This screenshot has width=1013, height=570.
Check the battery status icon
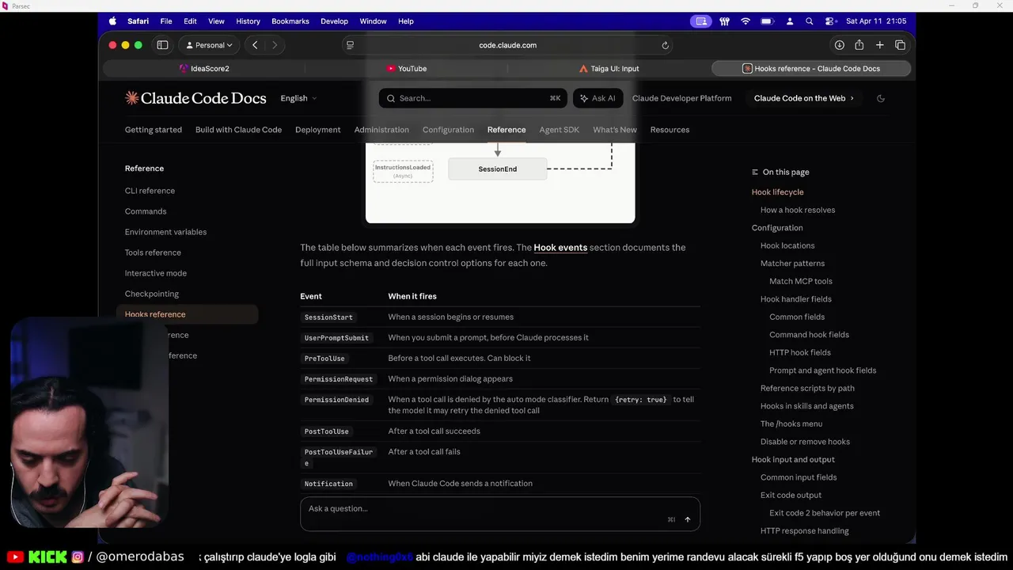[x=767, y=21]
